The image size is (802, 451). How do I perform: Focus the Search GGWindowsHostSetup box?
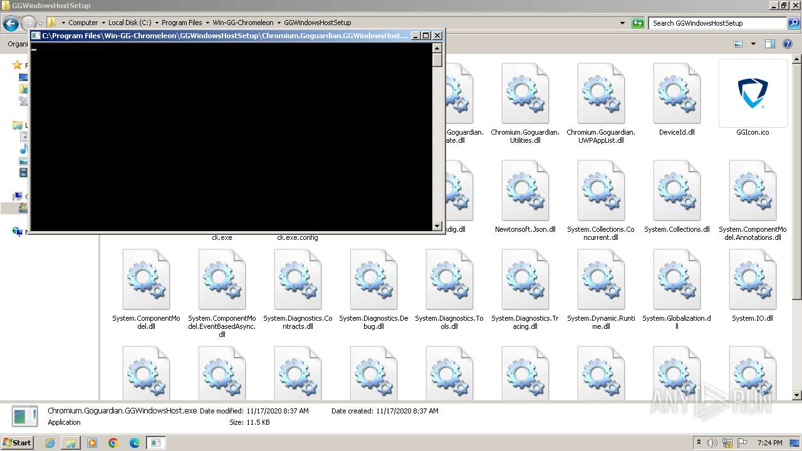tap(718, 23)
